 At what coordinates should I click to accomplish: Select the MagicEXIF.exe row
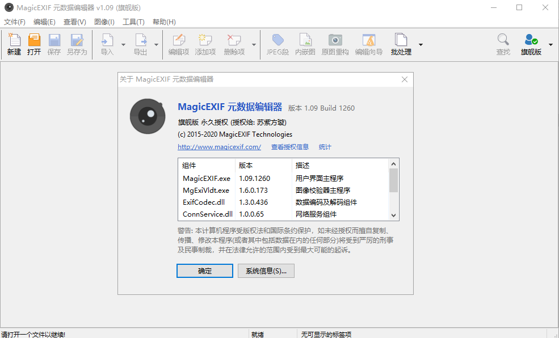pyautogui.click(x=283, y=178)
